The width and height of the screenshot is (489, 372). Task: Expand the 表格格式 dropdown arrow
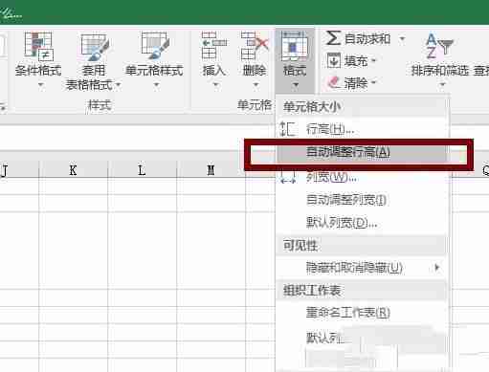tap(119, 85)
